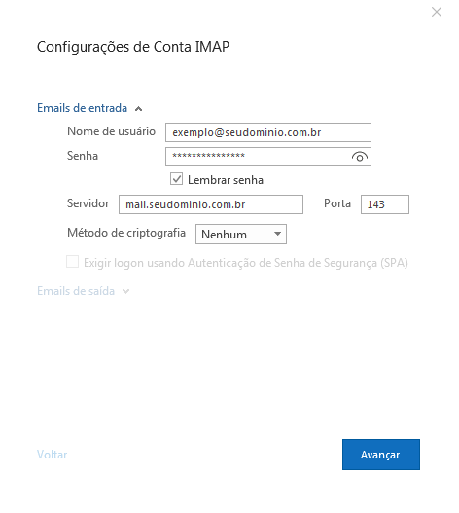Screen dimensions: 459x513
Task: Open the Método de criptografia dropdown showing Nenhum
Action: [241, 234]
